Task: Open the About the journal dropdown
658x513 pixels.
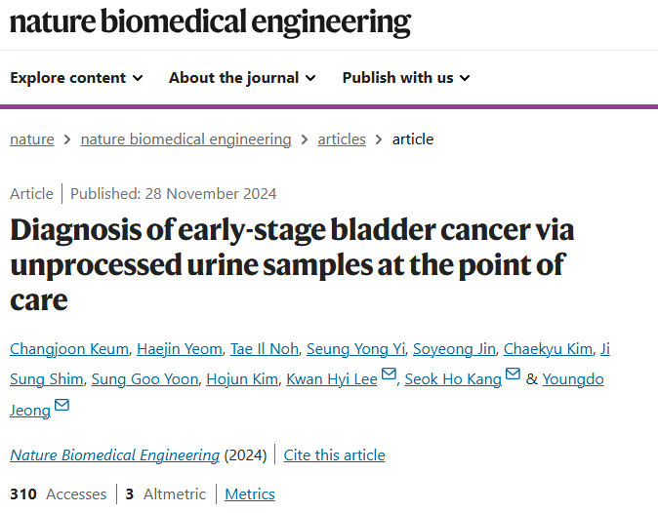Action: coord(242,78)
